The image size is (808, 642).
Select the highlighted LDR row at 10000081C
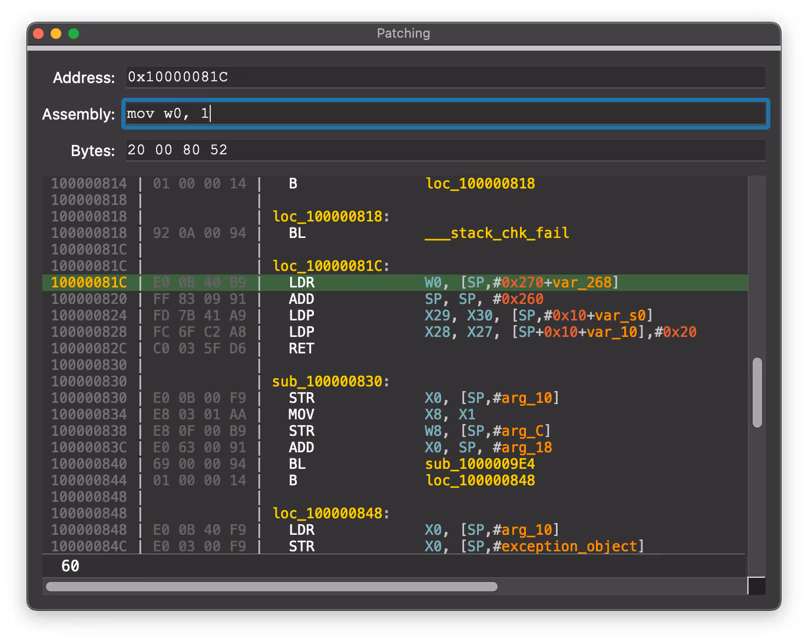pos(395,283)
